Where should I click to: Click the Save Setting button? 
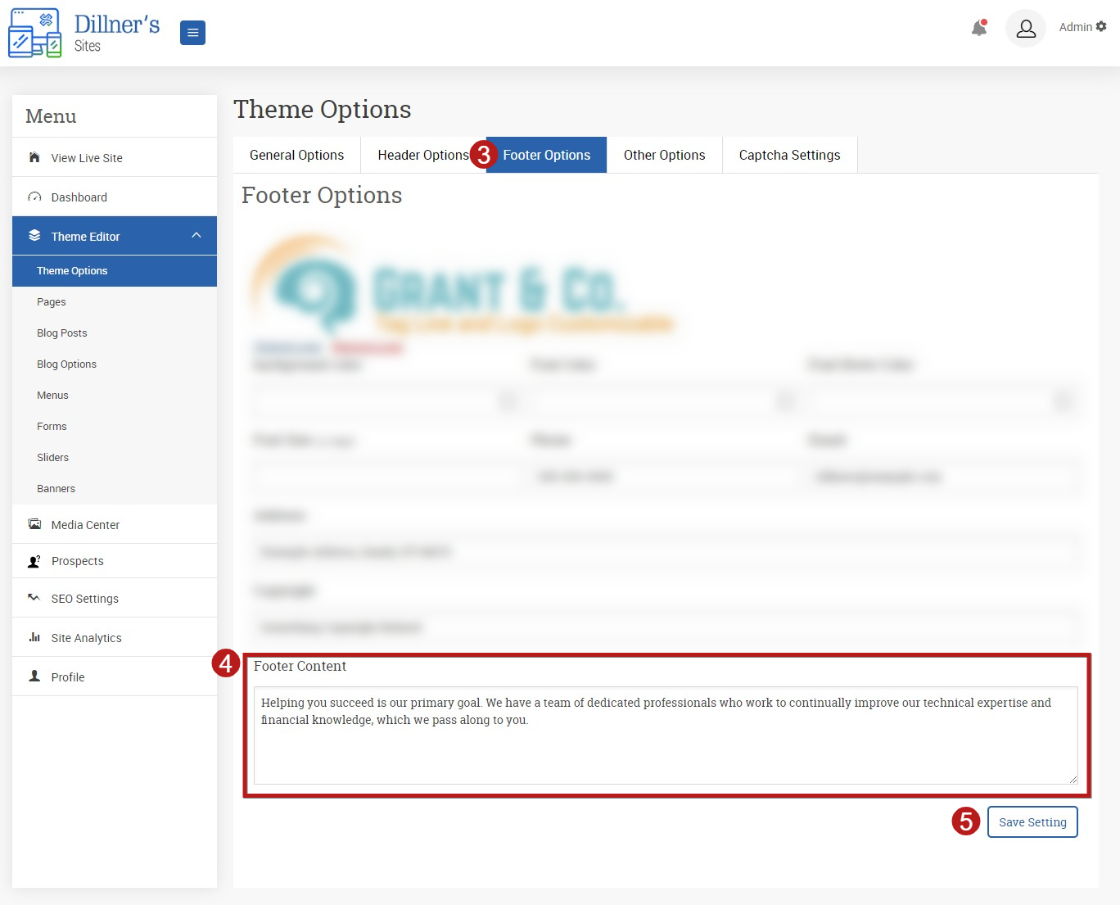point(1032,822)
